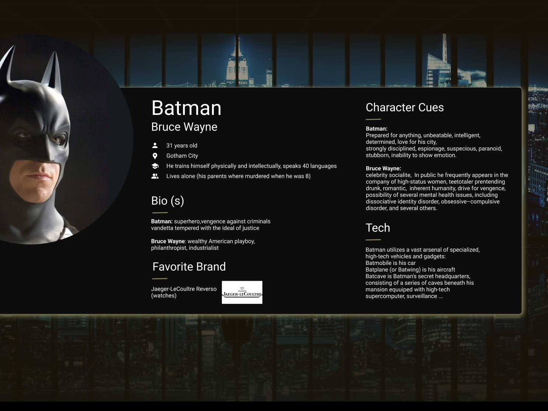Viewport: 548px width, 411px height.
Task: Click the 'Prepared for anything, unbeatable' line
Action: pos(423,135)
